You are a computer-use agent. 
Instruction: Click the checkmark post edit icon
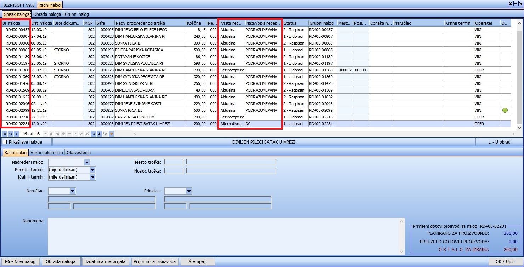[81, 134]
